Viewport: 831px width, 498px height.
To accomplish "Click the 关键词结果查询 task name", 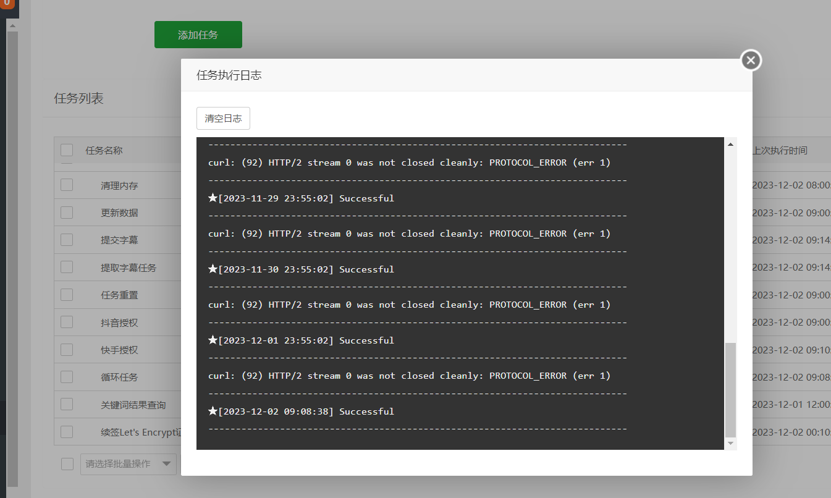I will pos(133,405).
